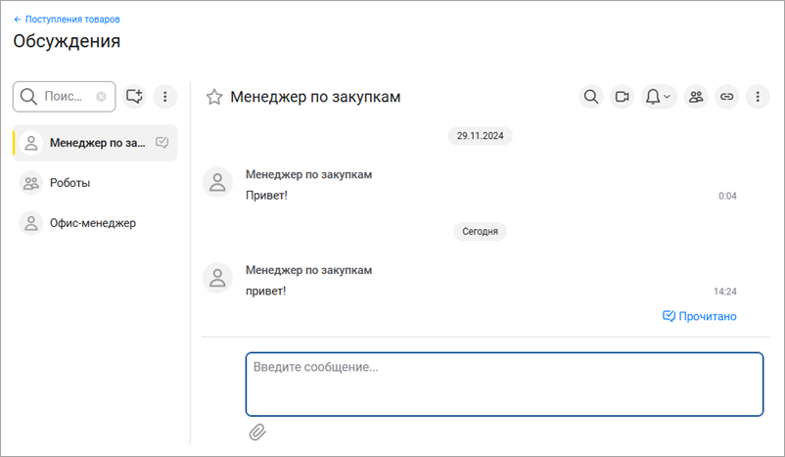Click the Прочитано read status link

pyautogui.click(x=700, y=316)
